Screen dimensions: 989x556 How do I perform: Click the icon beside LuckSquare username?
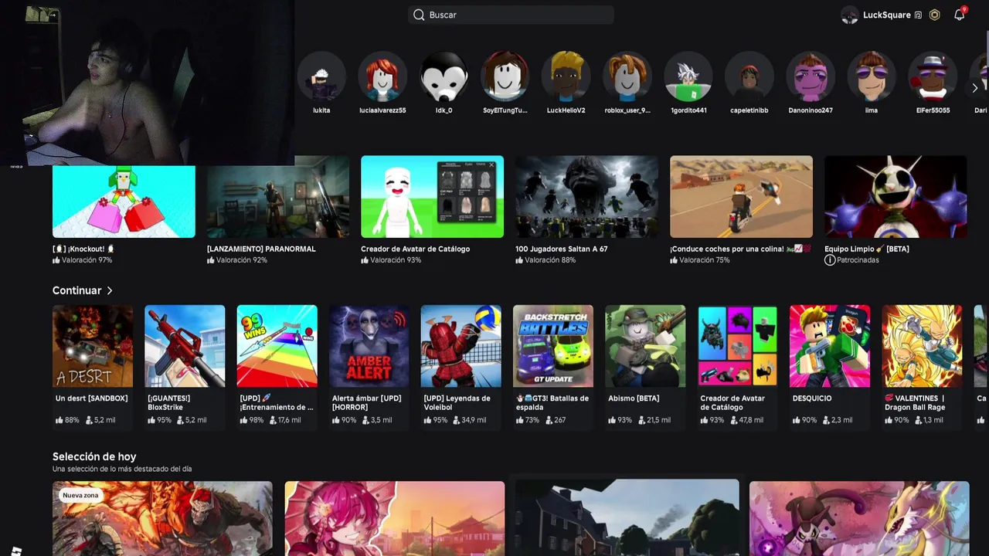pos(918,15)
